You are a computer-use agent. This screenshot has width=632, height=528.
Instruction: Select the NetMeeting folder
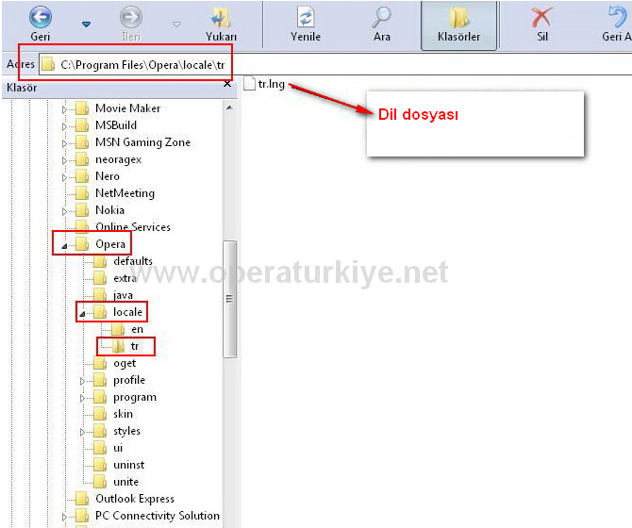point(115,193)
